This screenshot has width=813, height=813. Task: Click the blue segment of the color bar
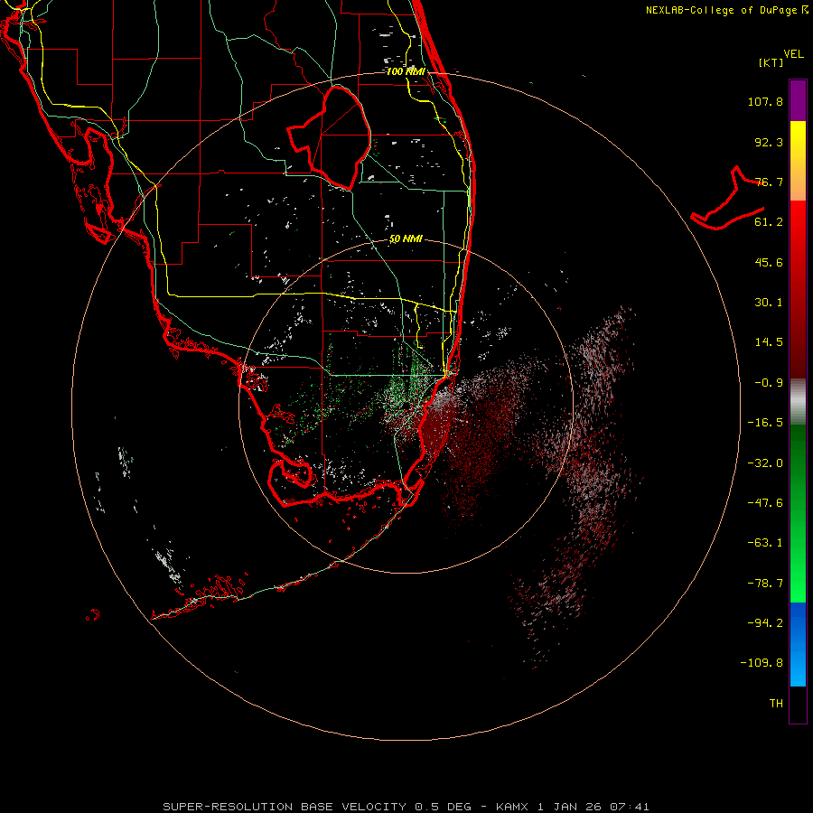click(798, 644)
